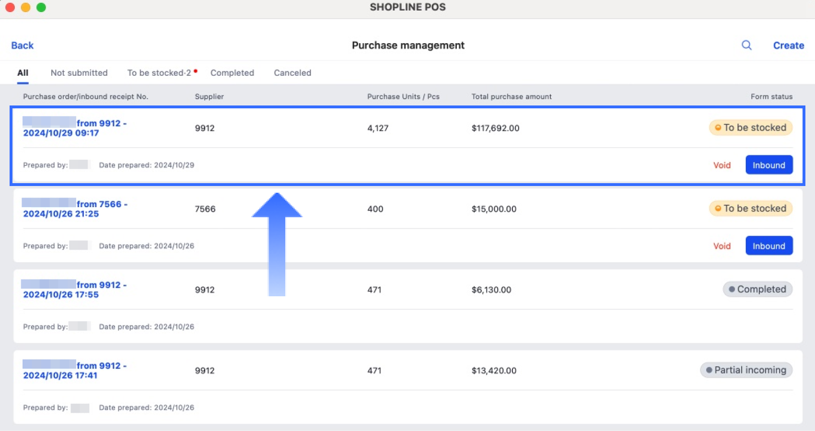Screen dimensions: 815x431
Task: Switch to the Completed tab
Action: click(x=232, y=73)
